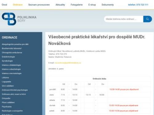Viewport: 154px width, 115px height.
Task: Visit the E-shop menu item
Action: [x=92, y=5]
